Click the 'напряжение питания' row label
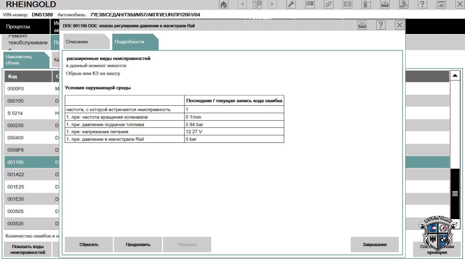Viewport: 465px width, 259px height. pyautogui.click(x=97, y=132)
